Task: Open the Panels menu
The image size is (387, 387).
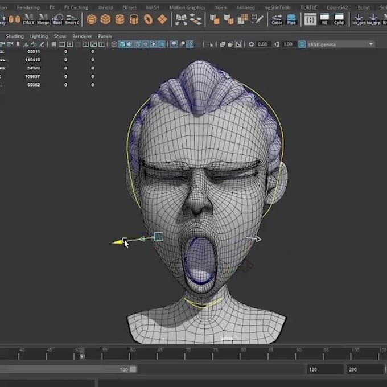Action: [105, 36]
